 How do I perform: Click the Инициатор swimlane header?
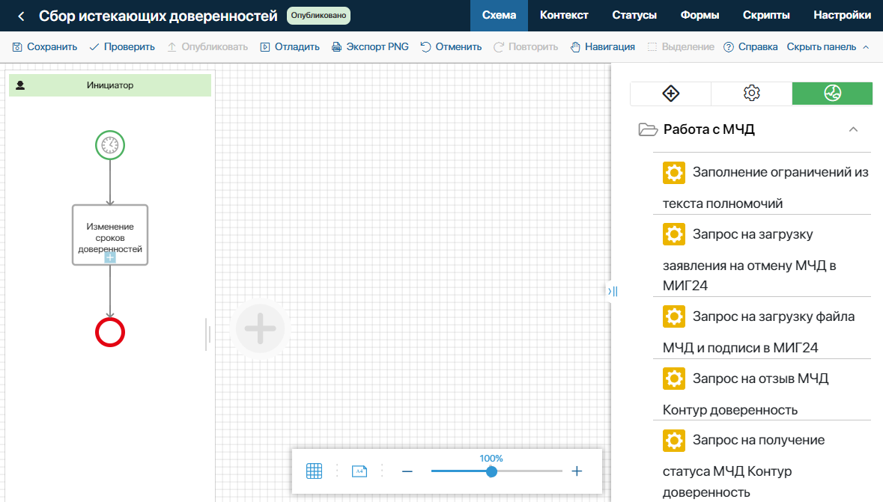click(110, 85)
